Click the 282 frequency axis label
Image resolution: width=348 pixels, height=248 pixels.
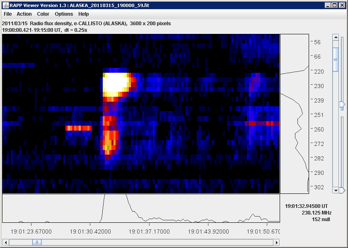click(x=319, y=158)
